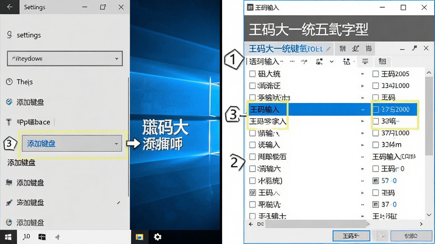Open the 'Thels' item with the clock icon
435x244 pixels.
(20, 82)
